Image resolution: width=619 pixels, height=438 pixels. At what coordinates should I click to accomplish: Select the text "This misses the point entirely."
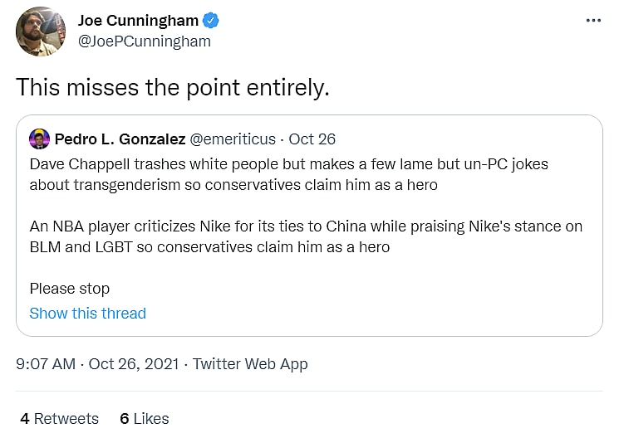[173, 87]
